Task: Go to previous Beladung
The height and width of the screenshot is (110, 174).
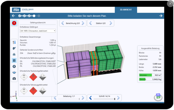Action: point(55,98)
